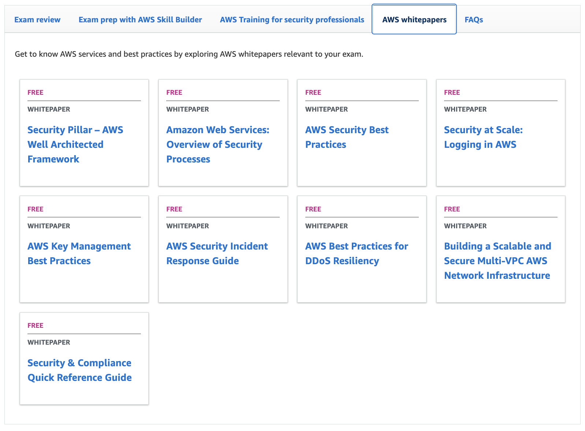This screenshot has height=431, width=585.
Task: Open AWS Best Practices for DDoS Resiliency
Action: [357, 254]
